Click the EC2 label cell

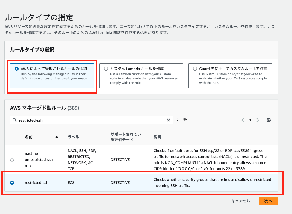point(71,183)
